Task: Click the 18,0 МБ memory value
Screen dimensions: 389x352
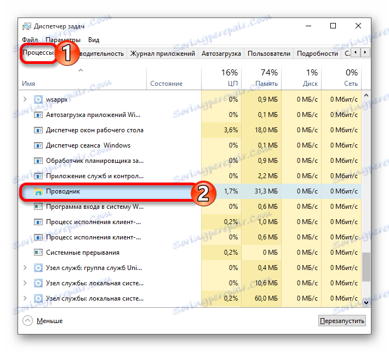Action: pos(266,130)
